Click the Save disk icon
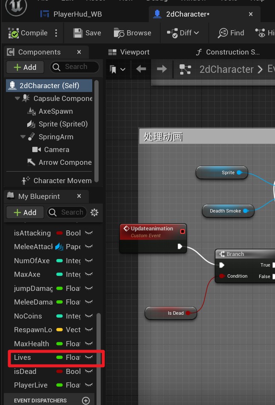The height and width of the screenshot is (405, 275). (x=78, y=33)
